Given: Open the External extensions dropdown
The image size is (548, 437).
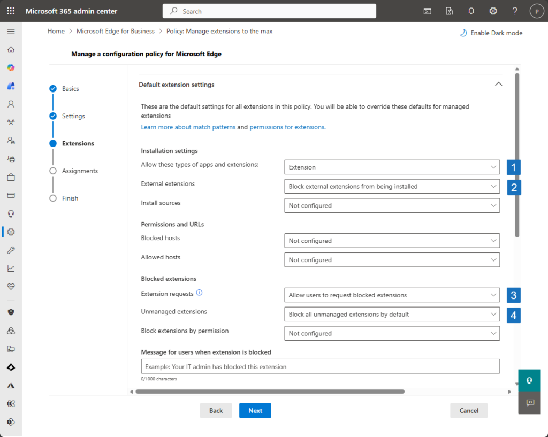Looking at the screenshot, I should [392, 187].
